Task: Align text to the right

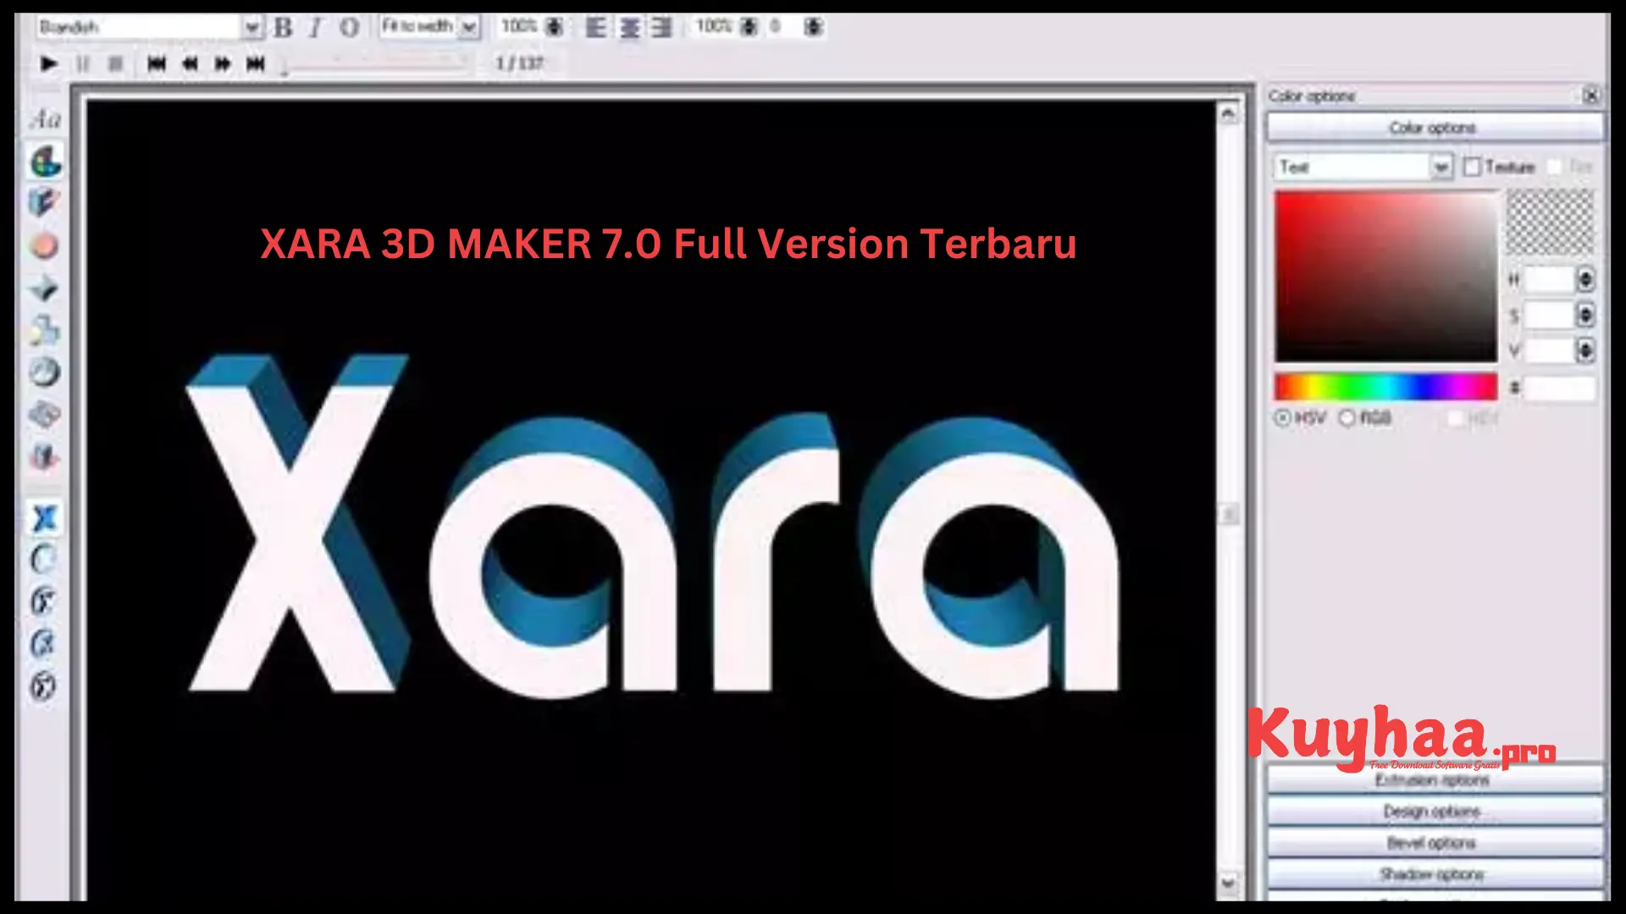Action: click(661, 27)
